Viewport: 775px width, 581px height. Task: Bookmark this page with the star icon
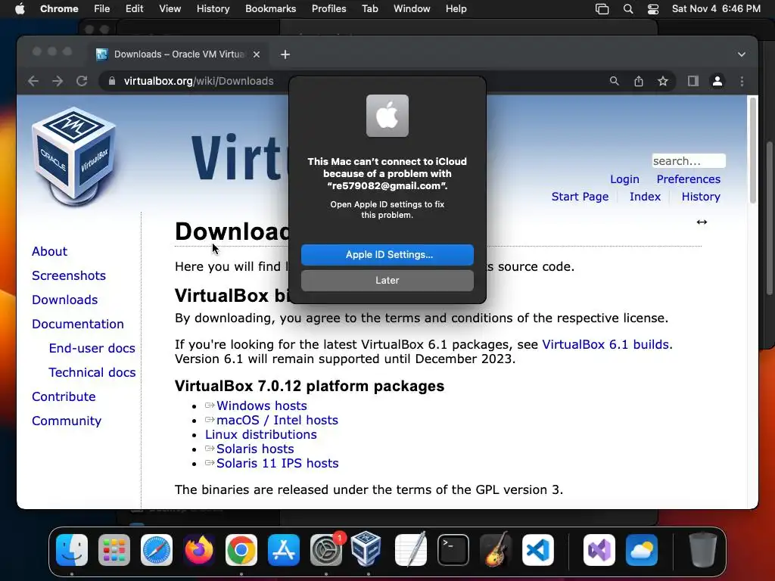pyautogui.click(x=663, y=81)
